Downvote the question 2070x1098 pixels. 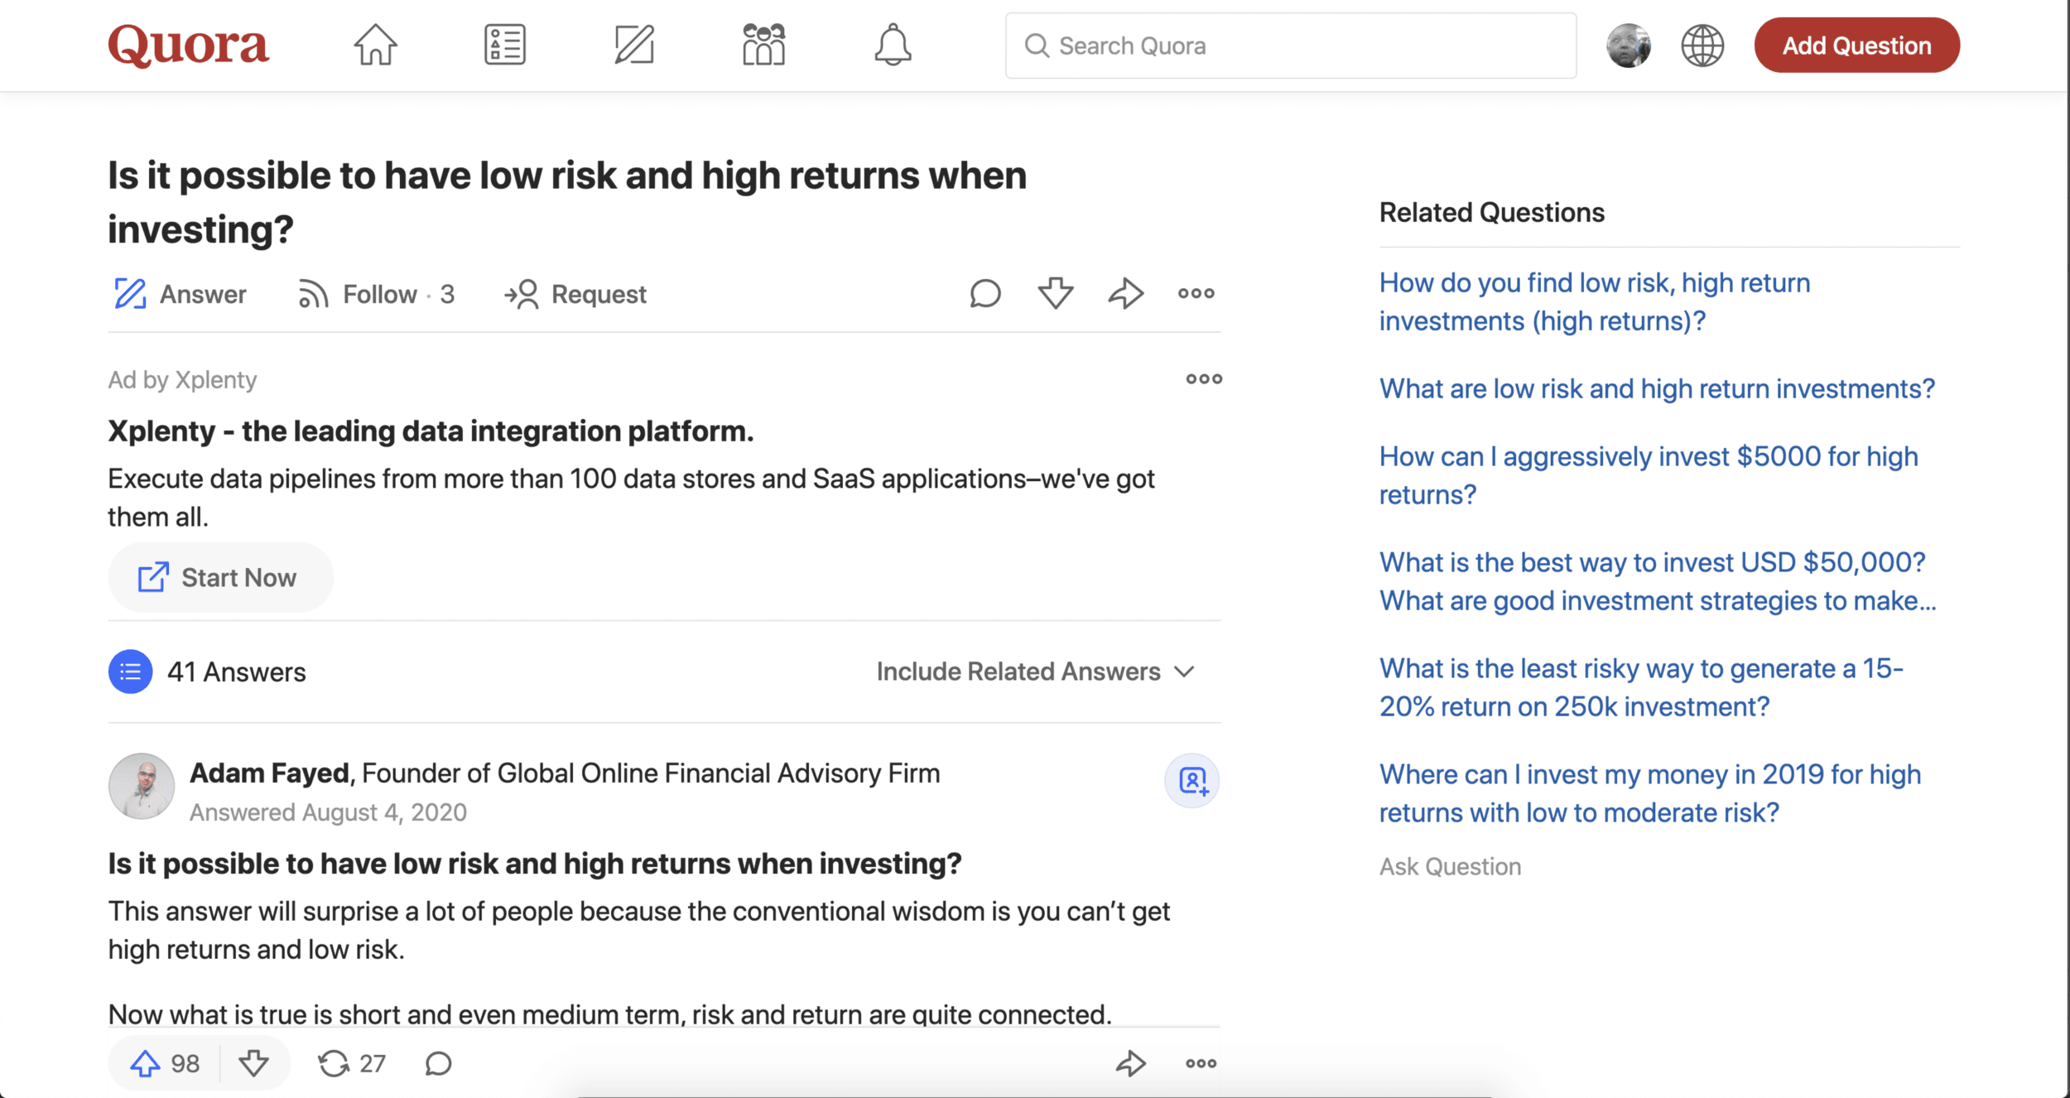click(1056, 293)
